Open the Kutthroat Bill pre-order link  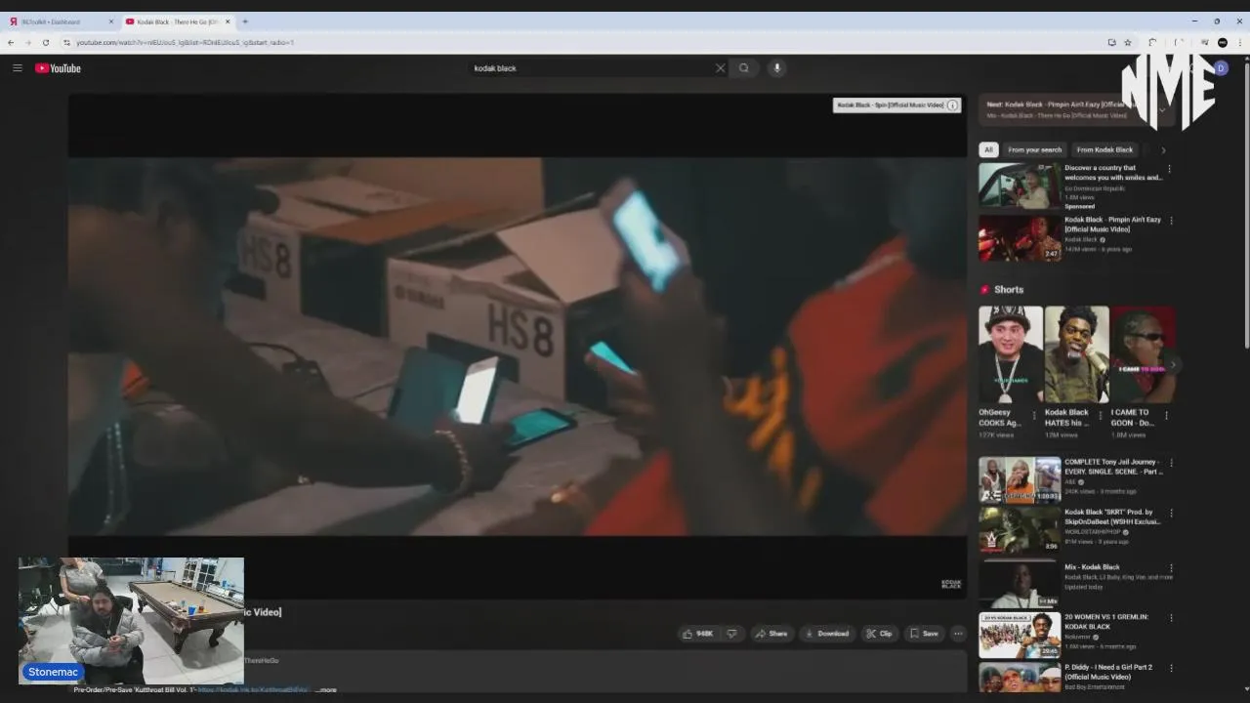tap(253, 690)
